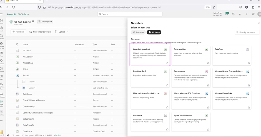Open the help question mark icon

click(247, 14)
